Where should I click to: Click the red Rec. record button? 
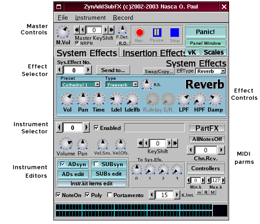pos(139,32)
